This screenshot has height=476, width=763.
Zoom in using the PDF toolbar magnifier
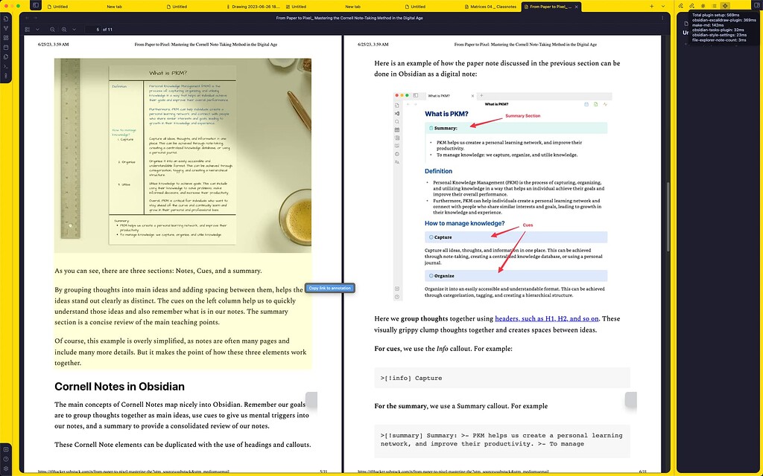point(64,30)
